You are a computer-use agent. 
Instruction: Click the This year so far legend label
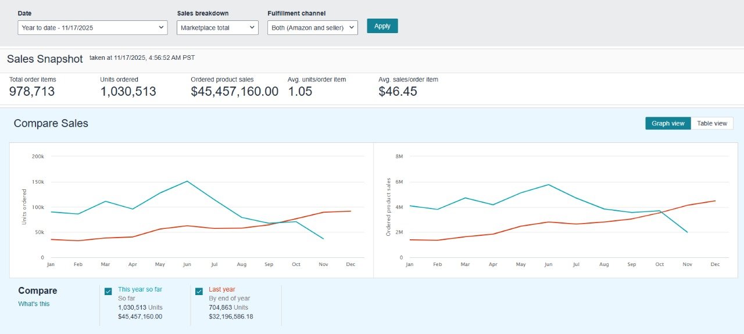[x=139, y=289]
